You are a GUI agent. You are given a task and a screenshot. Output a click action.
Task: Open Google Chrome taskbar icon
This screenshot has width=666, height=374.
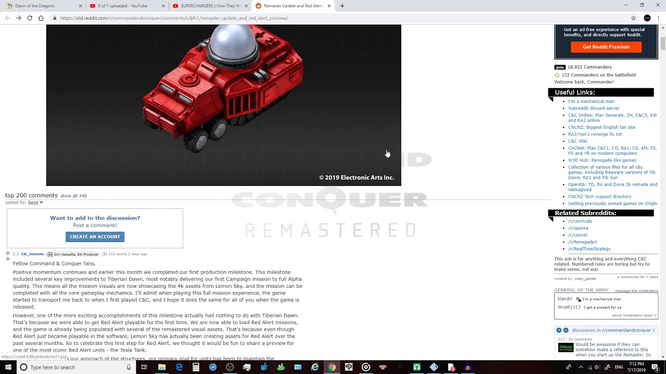tap(331, 367)
